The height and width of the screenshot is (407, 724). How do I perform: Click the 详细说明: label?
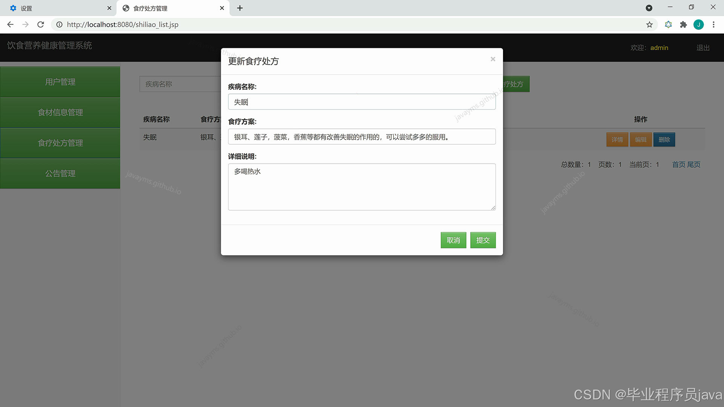pos(242,156)
